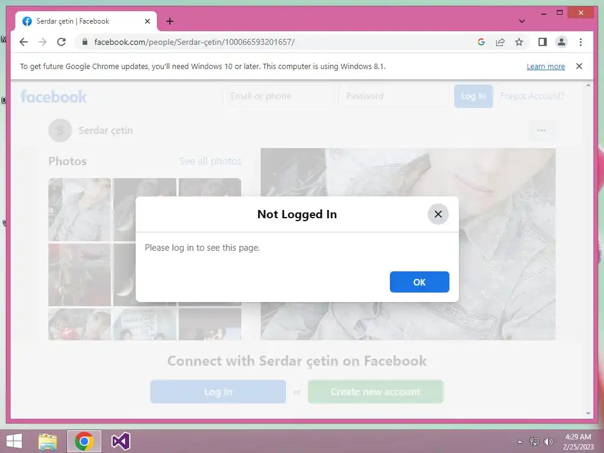
Task: Maximize the Chrome window
Action: [x=560, y=13]
